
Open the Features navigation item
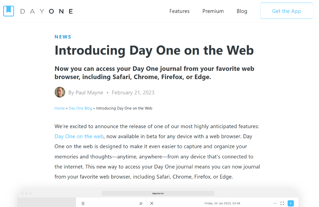pos(179,11)
